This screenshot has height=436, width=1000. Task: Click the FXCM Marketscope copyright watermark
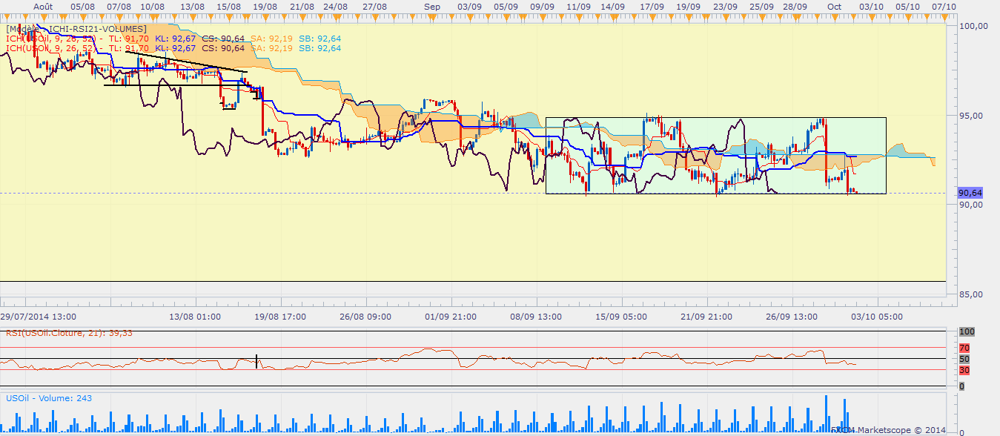coord(890,429)
